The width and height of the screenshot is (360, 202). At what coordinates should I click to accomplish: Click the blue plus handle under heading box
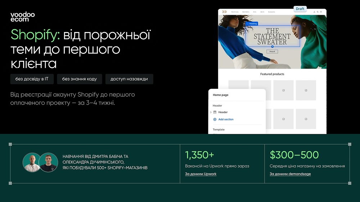272,46
